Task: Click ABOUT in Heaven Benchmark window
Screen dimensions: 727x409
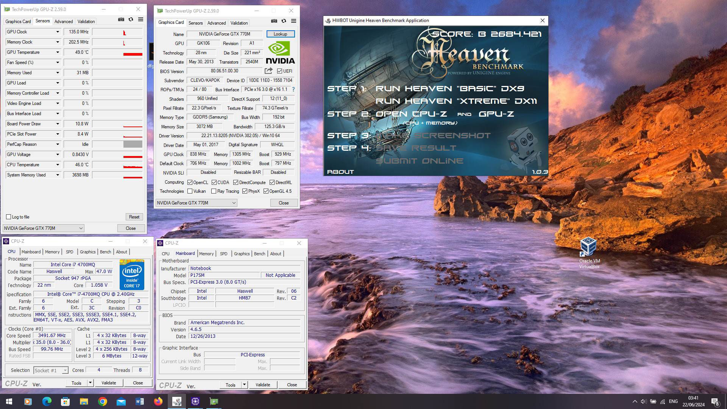Action: [x=340, y=172]
